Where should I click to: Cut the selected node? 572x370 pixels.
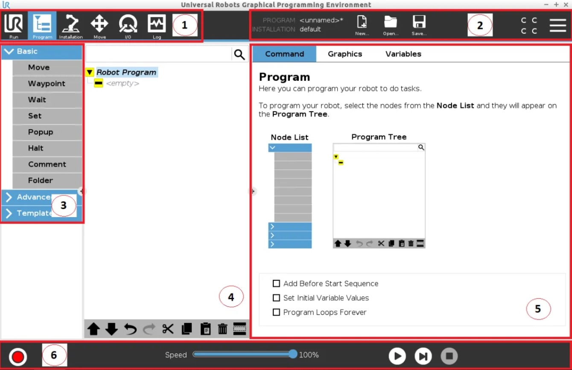click(x=168, y=329)
